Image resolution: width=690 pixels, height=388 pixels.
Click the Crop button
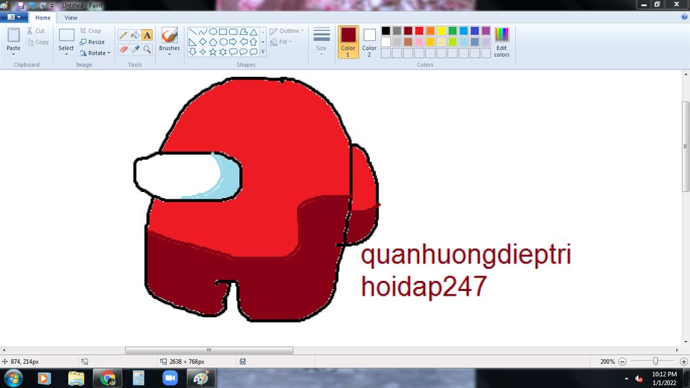pyautogui.click(x=91, y=31)
